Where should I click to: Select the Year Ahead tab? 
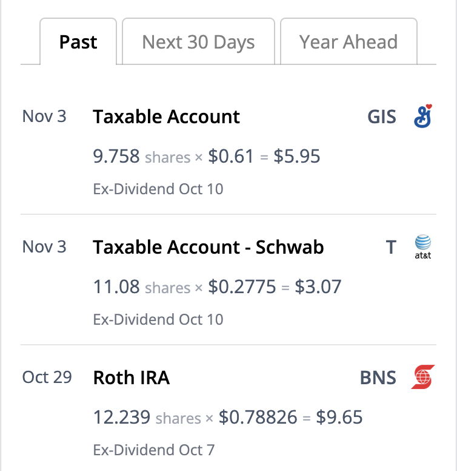click(x=349, y=42)
